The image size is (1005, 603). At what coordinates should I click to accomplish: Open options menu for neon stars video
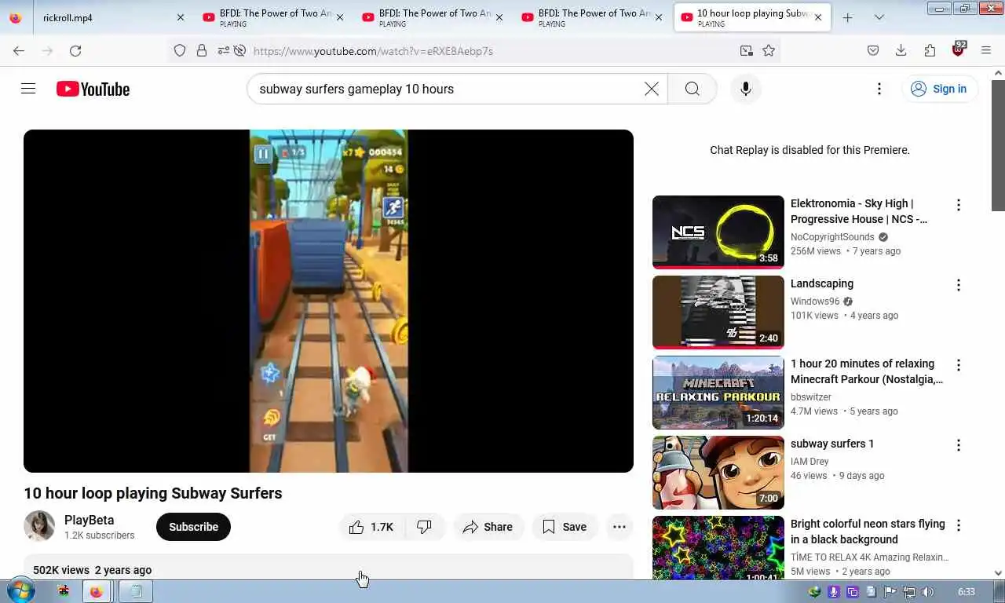point(958,525)
